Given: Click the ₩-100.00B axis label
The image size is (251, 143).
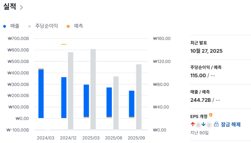Looking at the screenshot, I should click(17, 130).
